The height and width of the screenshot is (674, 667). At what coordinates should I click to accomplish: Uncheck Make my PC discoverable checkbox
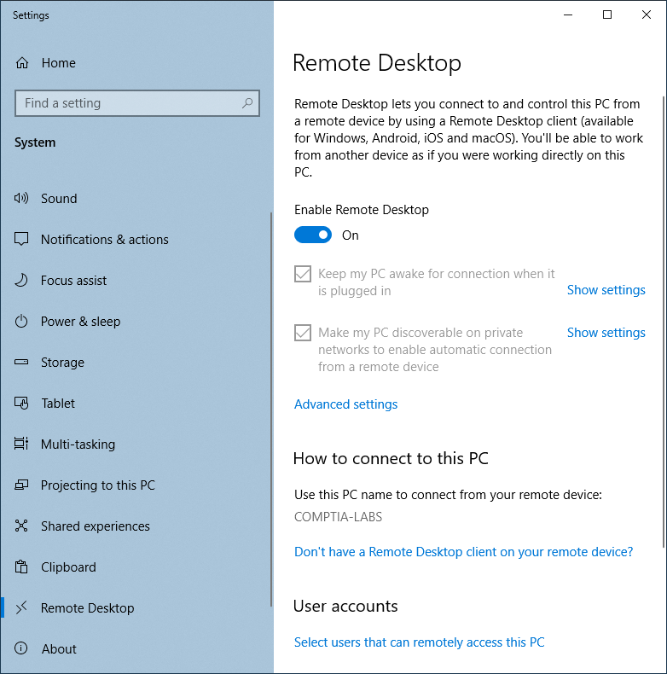coord(303,333)
